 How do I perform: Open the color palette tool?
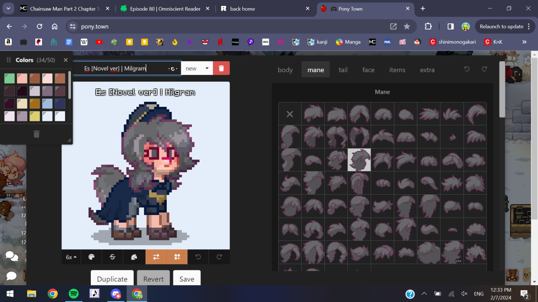[92, 257]
